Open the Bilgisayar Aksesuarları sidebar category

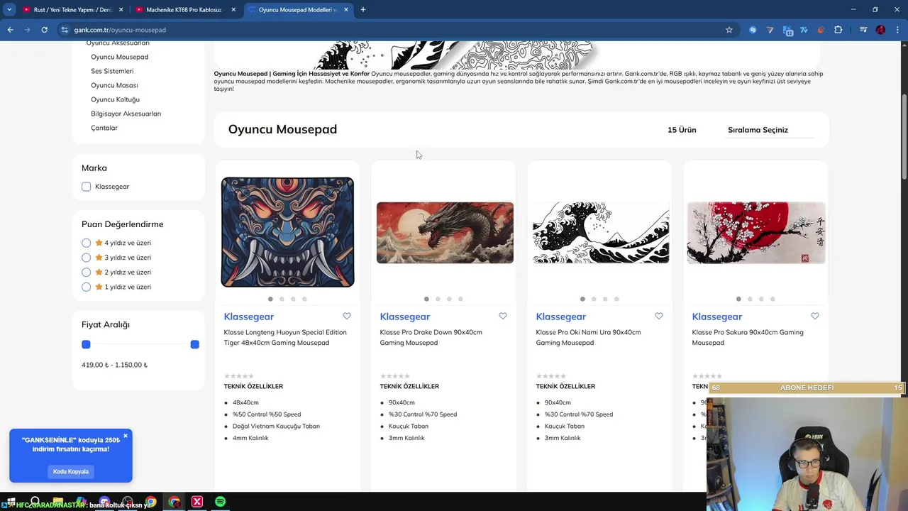pos(126,114)
